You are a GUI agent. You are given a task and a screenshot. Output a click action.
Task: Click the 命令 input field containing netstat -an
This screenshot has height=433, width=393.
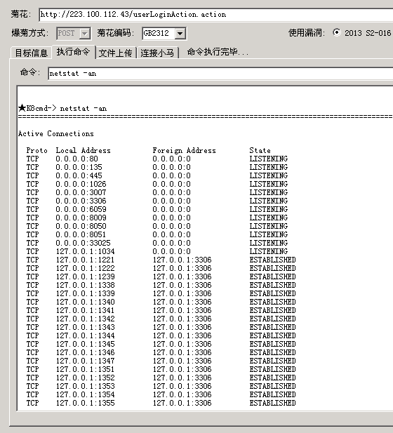point(220,74)
